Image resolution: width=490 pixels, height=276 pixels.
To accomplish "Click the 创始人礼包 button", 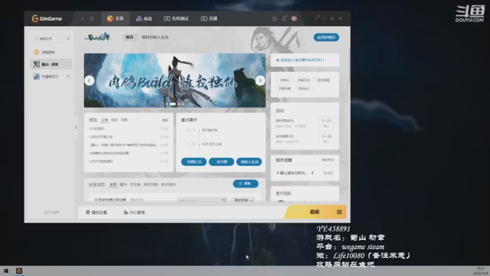I will pos(249,162).
